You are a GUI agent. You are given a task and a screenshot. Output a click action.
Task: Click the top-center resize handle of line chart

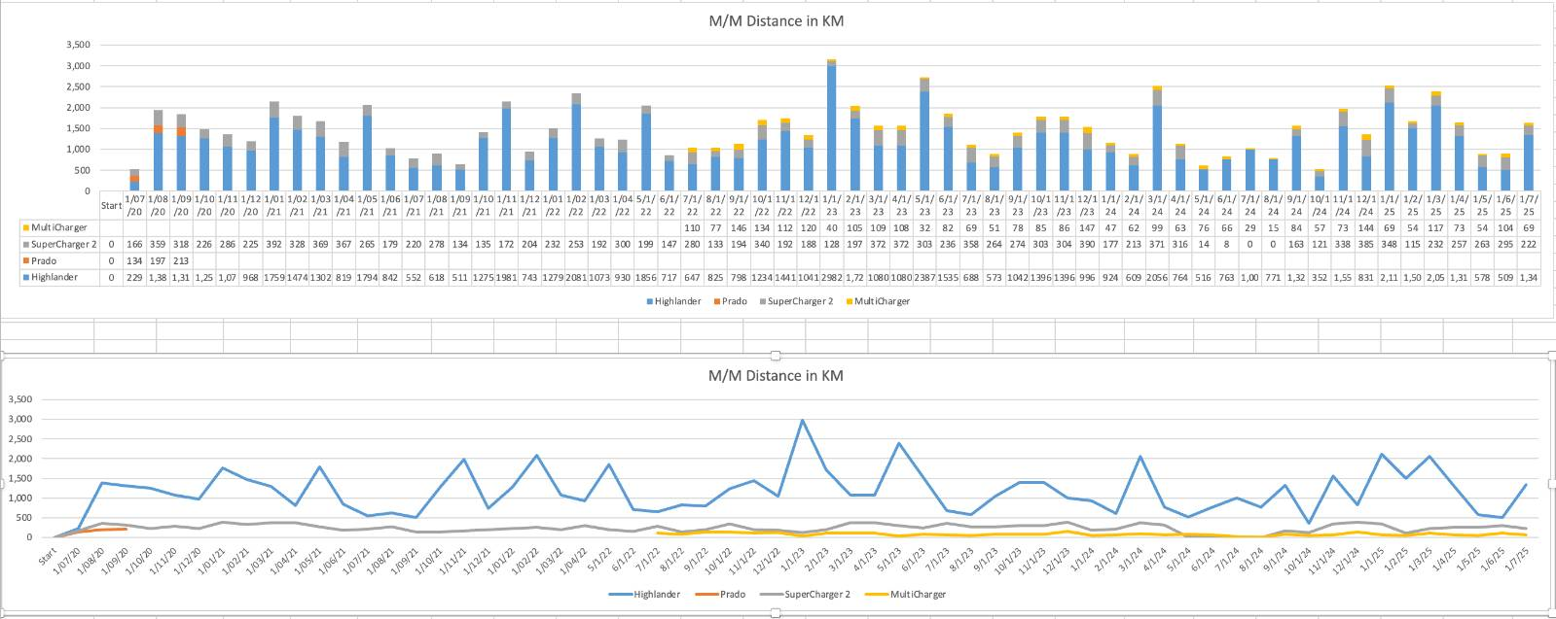pos(776,355)
